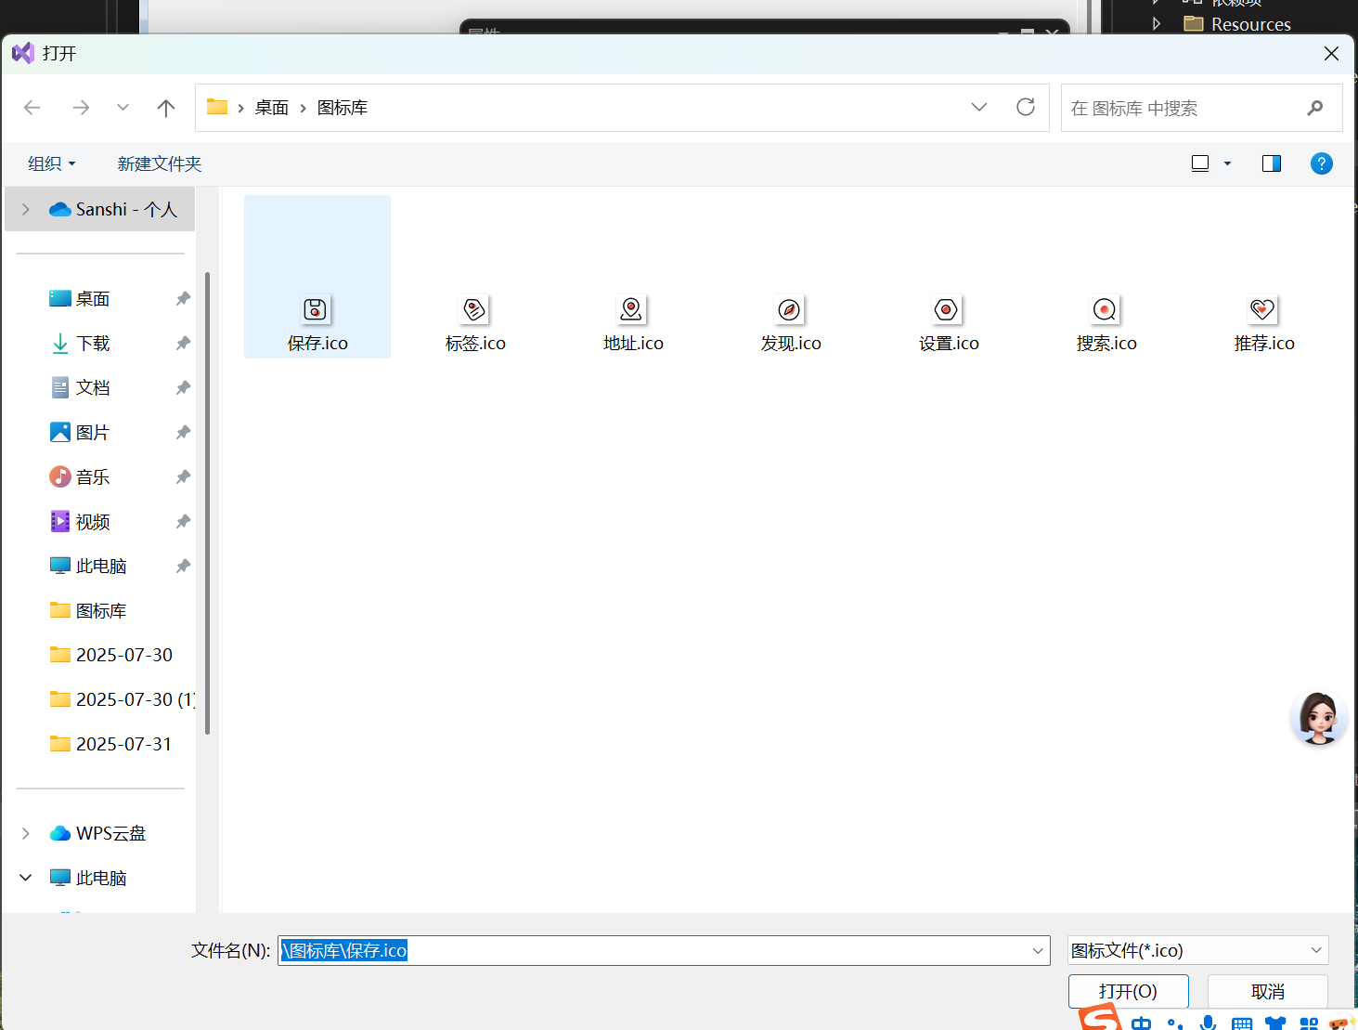
Task: Select the 标签.ico icon file
Action: (474, 320)
